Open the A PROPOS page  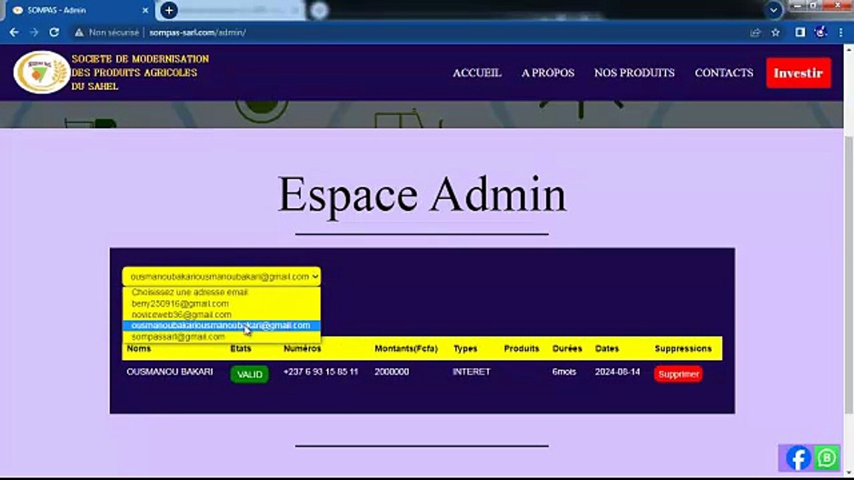tap(548, 73)
